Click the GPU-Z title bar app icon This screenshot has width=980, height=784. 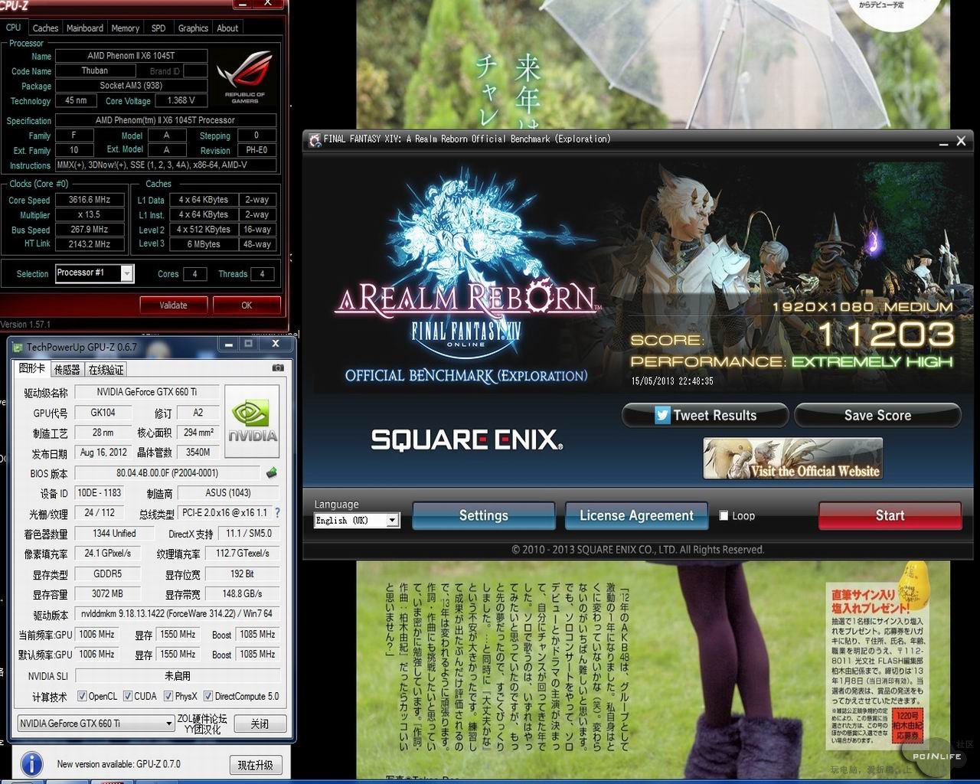click(x=17, y=348)
